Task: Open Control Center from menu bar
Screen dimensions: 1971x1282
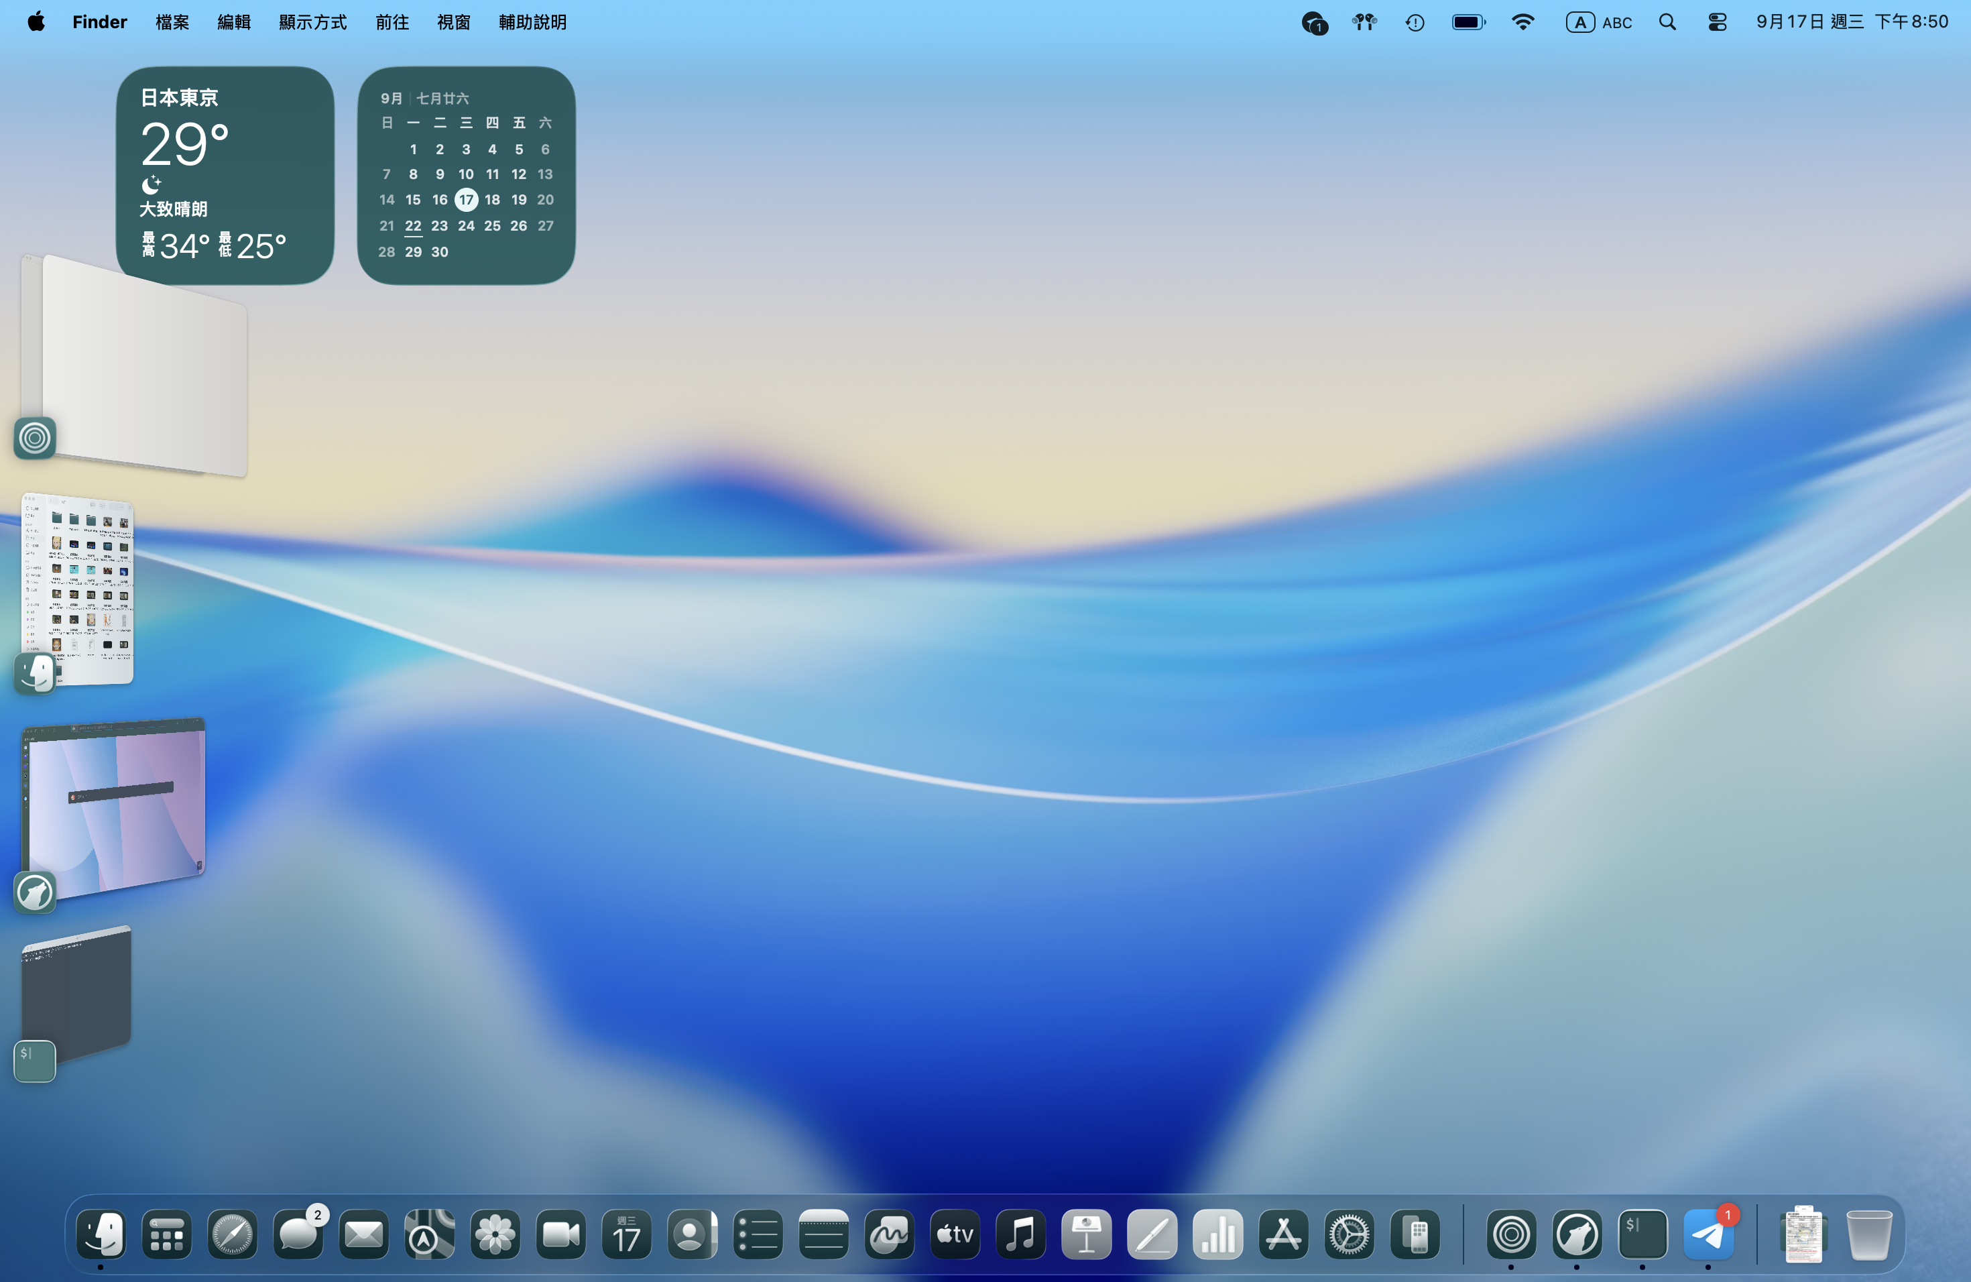Action: pos(1718,22)
